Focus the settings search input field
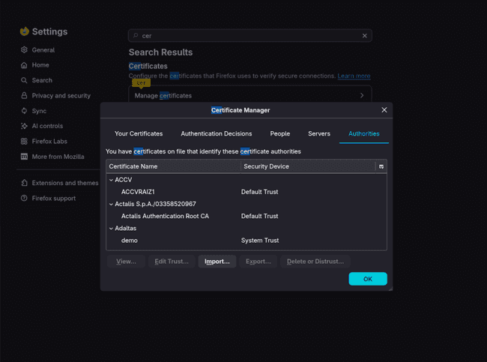The image size is (487, 362). [x=250, y=36]
